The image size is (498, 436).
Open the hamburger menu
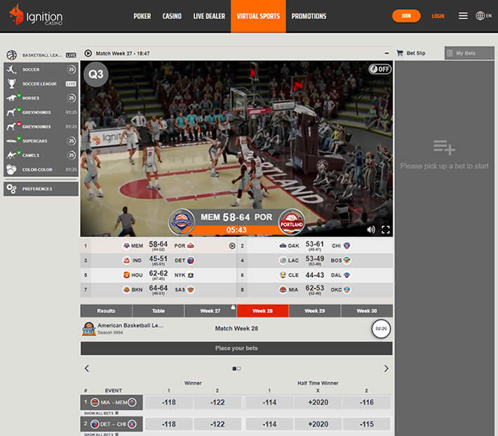[x=463, y=16]
